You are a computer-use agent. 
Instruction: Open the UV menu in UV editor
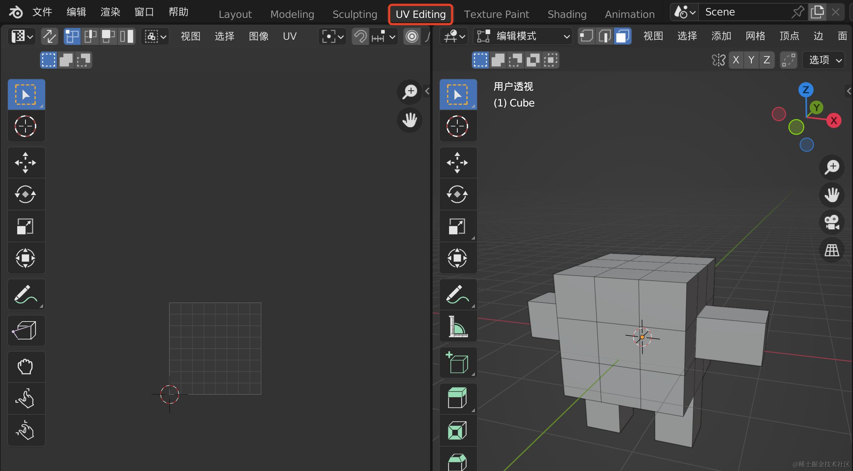[x=289, y=36]
